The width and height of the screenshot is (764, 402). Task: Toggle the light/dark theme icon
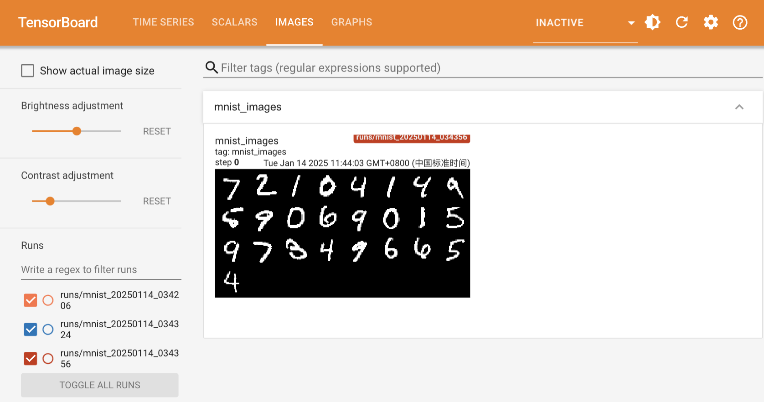(652, 22)
